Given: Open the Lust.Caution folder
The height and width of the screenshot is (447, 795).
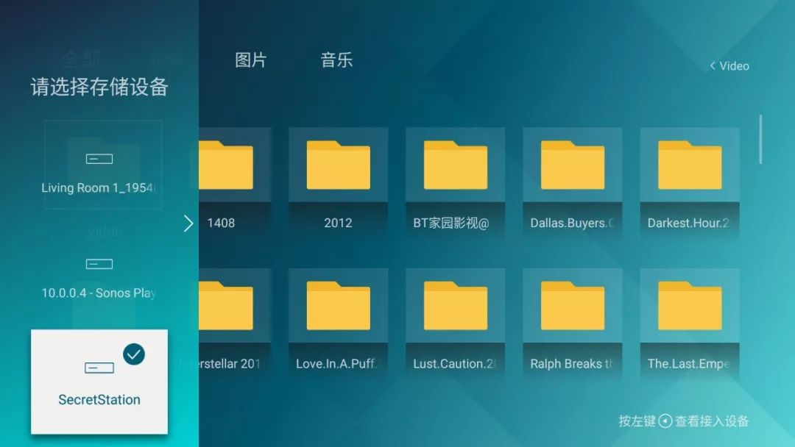Looking at the screenshot, I should [455, 318].
